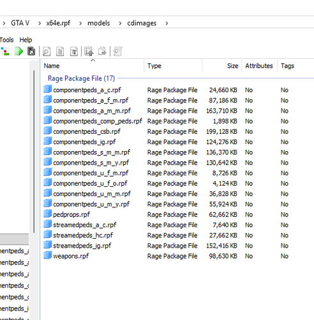
Task: Select componentpeds_s_m_y.rpf file name
Action: pyautogui.click(x=91, y=163)
